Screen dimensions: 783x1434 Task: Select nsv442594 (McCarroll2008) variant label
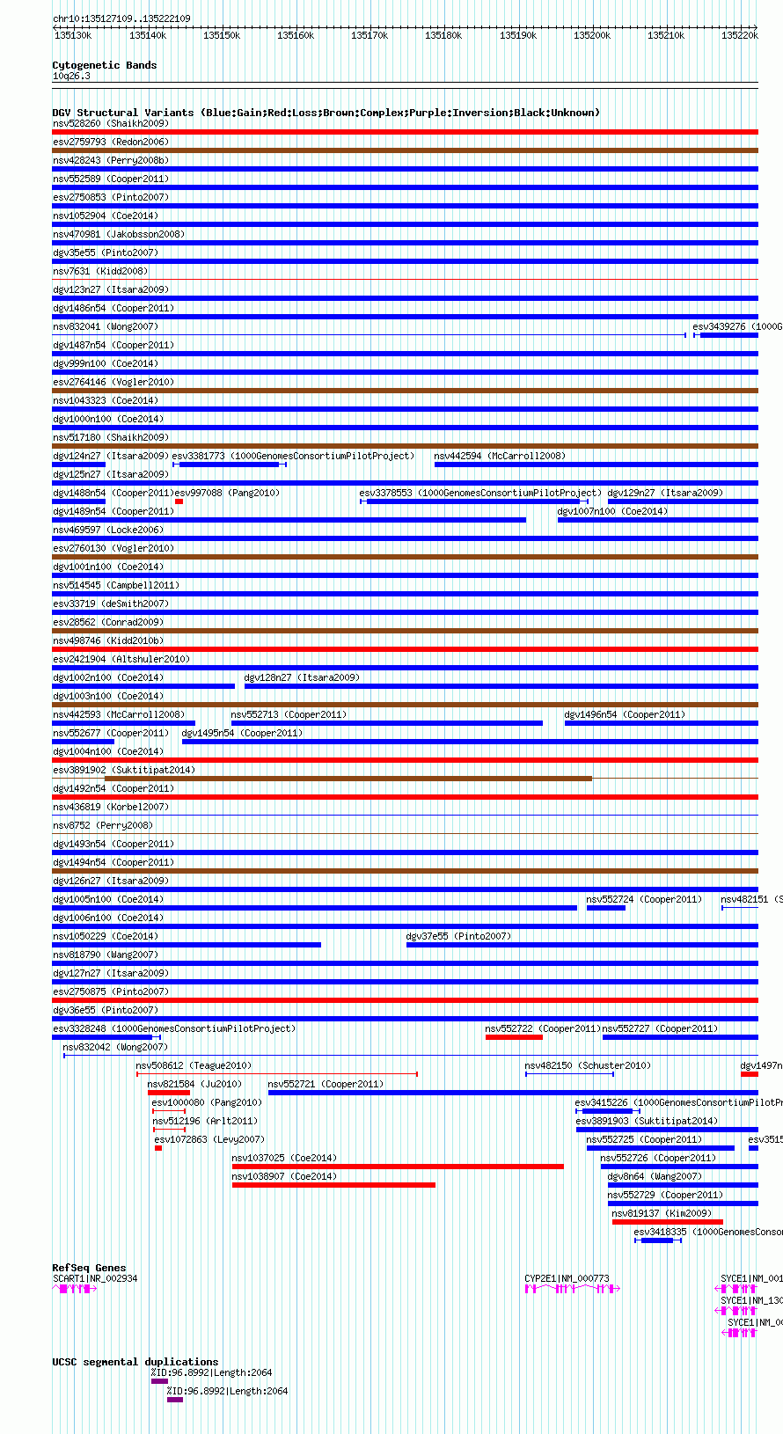[500, 456]
